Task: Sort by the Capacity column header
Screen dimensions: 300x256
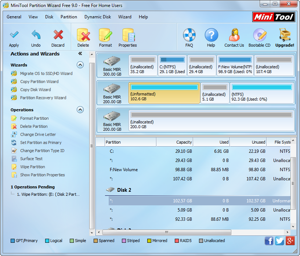Action: pyautogui.click(x=175, y=142)
